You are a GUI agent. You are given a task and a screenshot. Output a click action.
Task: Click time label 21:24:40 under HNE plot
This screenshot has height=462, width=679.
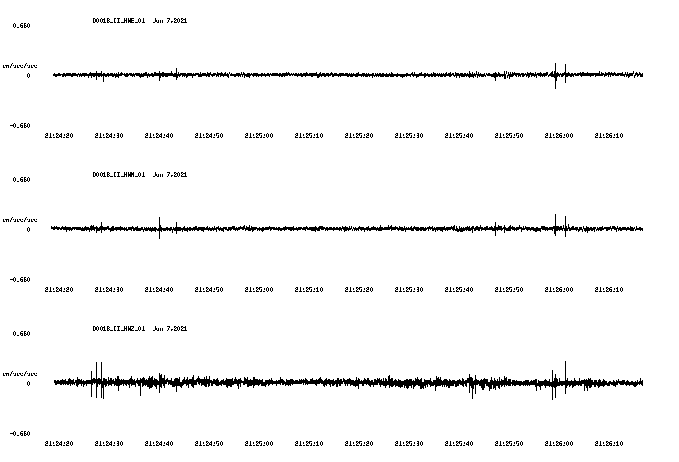coord(159,135)
